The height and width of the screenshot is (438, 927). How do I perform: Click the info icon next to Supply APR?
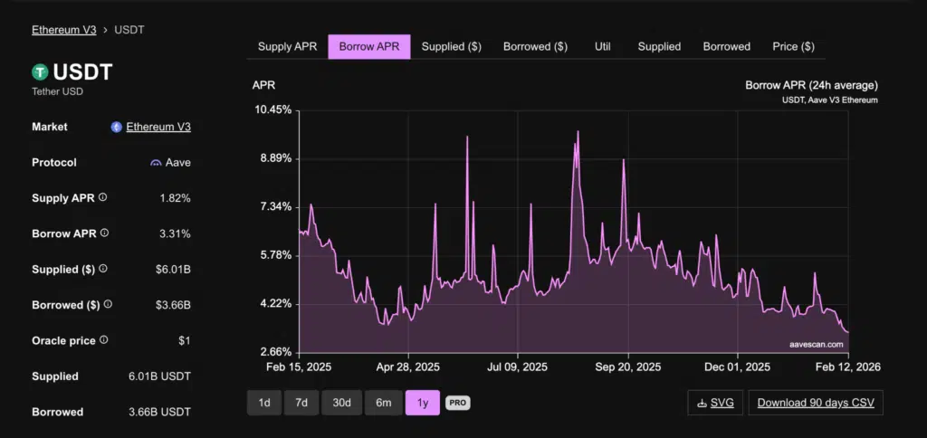tap(102, 197)
